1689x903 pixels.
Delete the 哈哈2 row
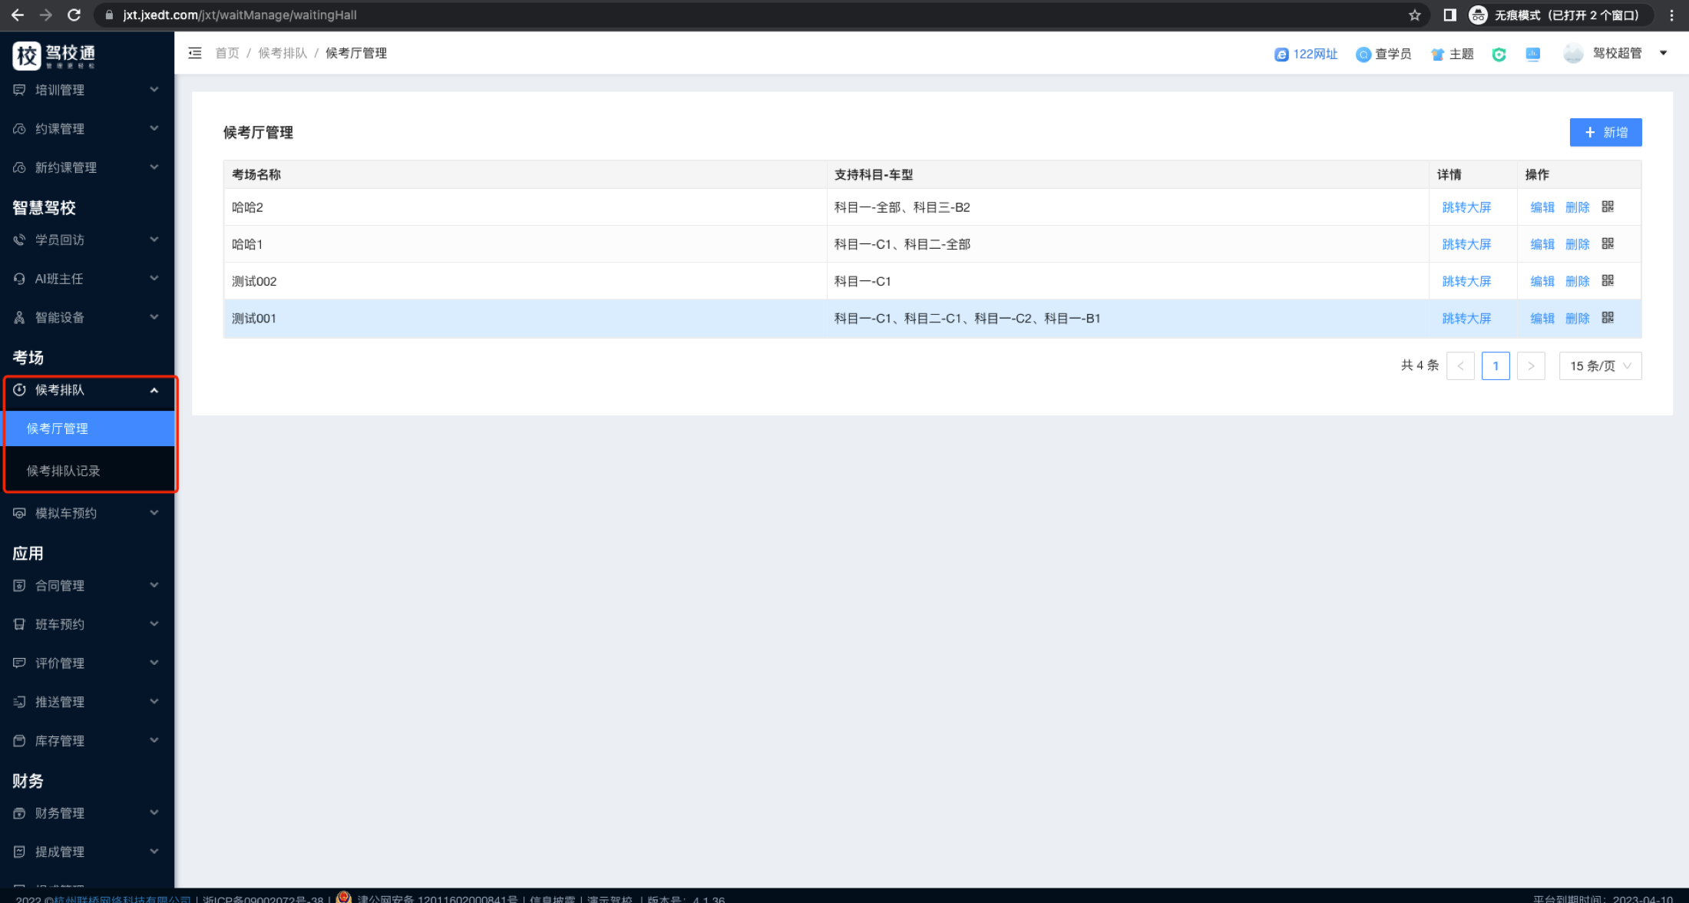coord(1577,207)
